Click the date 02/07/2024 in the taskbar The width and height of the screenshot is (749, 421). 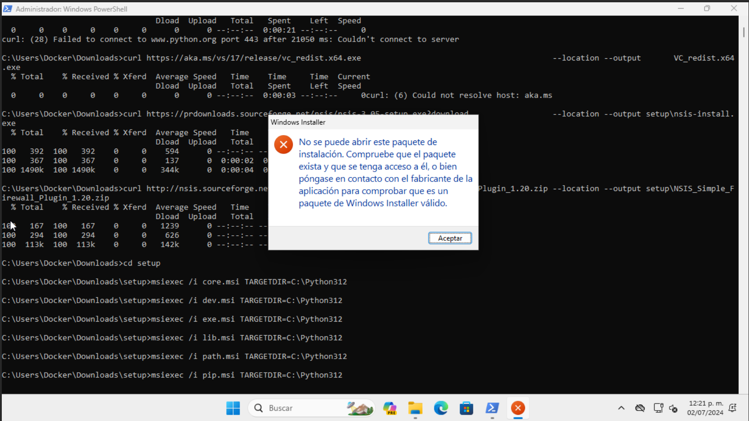[705, 412]
